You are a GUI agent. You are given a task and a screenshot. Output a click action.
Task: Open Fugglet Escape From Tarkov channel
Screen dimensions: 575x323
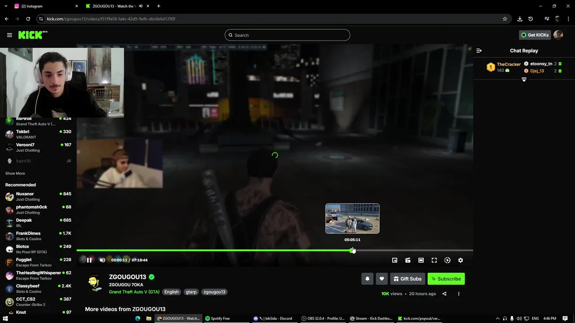point(38,262)
